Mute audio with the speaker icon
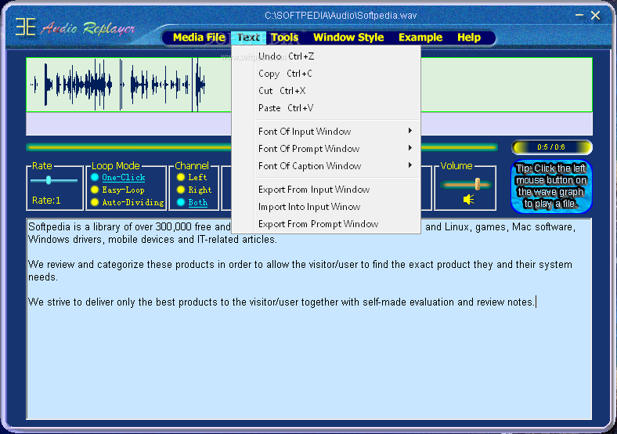 tap(468, 199)
